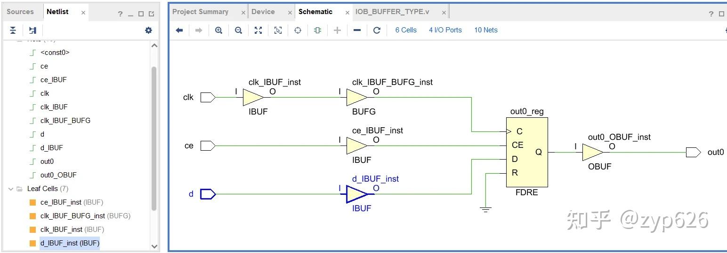
Task: Select clk_IBUF_BUFG_inst (BUFG) leaf cell
Action: click(85, 216)
